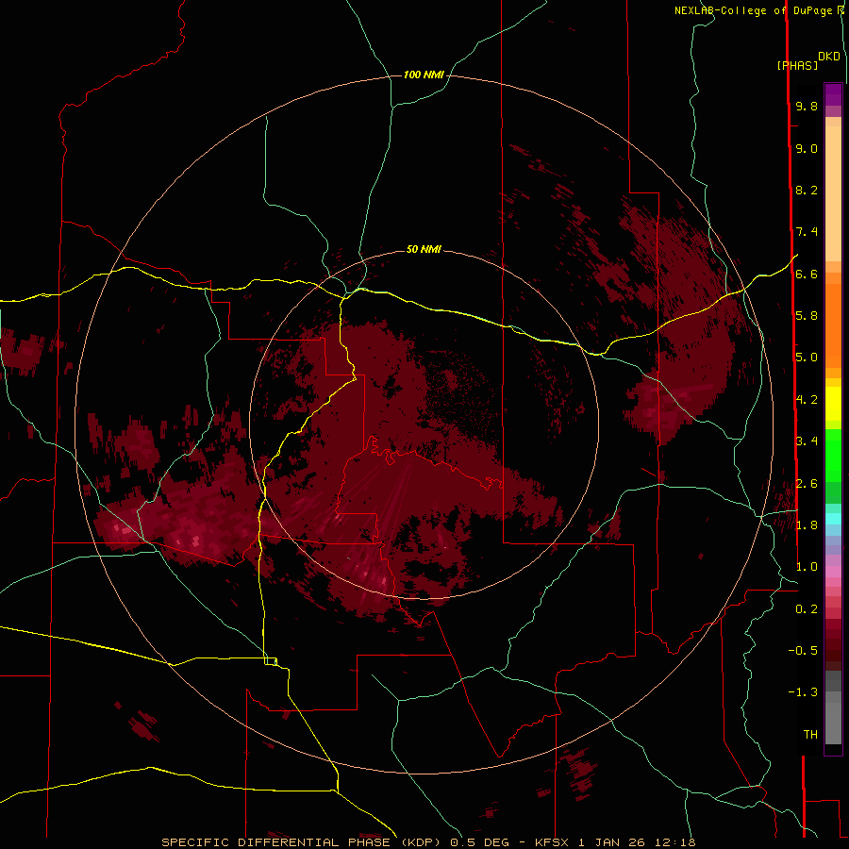849x849 pixels.
Task: Click the 5.0 value on the scale
Action: click(807, 358)
